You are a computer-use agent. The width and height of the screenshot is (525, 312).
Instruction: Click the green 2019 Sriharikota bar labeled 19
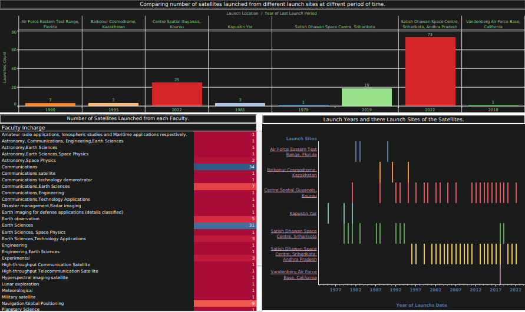tap(366, 97)
